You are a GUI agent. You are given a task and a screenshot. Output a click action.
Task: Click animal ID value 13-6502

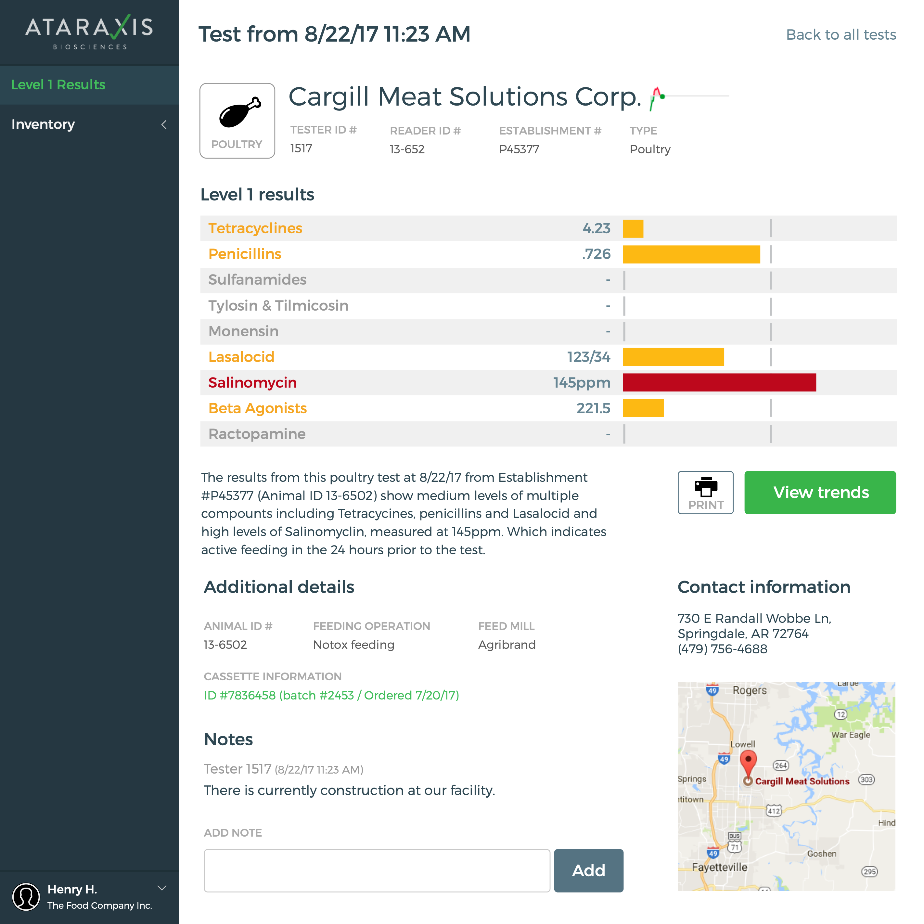click(225, 645)
